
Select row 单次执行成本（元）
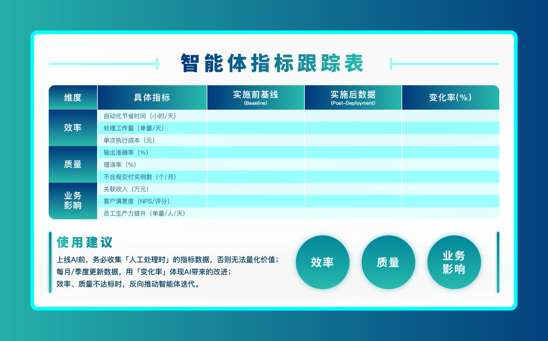coord(298,140)
